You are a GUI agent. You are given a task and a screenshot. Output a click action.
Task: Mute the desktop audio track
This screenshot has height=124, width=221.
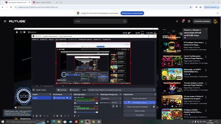75,103
